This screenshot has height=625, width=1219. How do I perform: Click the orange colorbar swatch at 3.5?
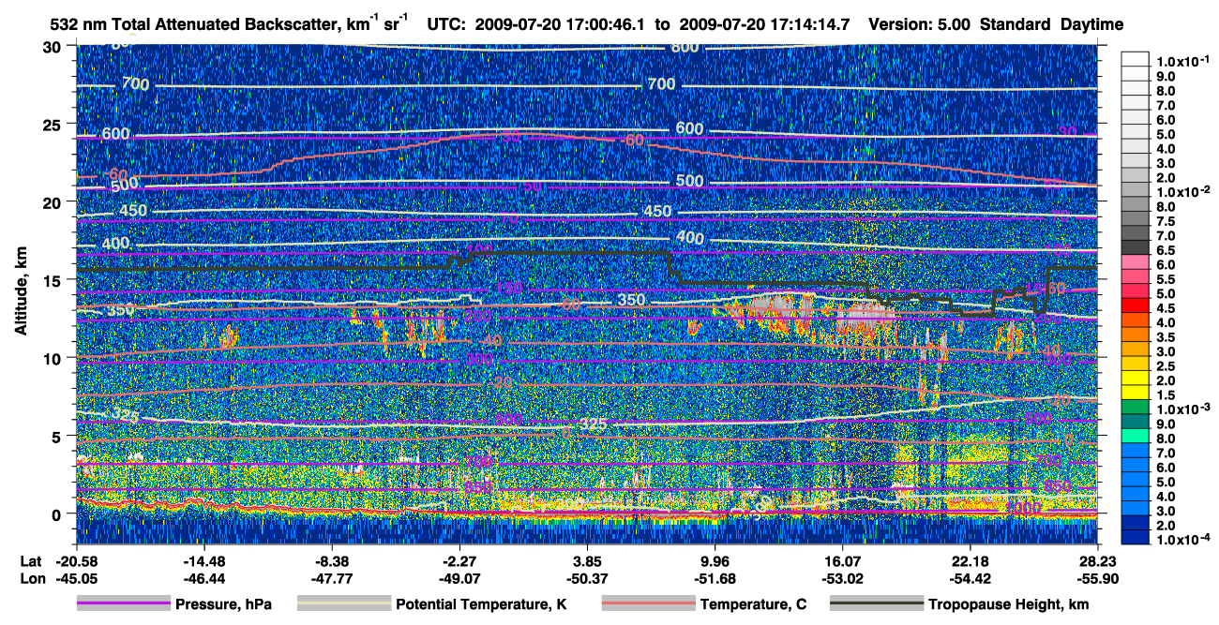(x=1136, y=336)
